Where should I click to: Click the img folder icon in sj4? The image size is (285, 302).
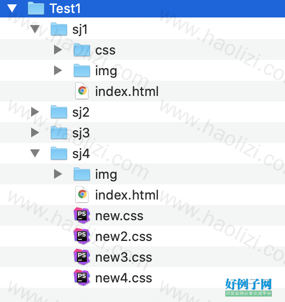click(x=82, y=174)
